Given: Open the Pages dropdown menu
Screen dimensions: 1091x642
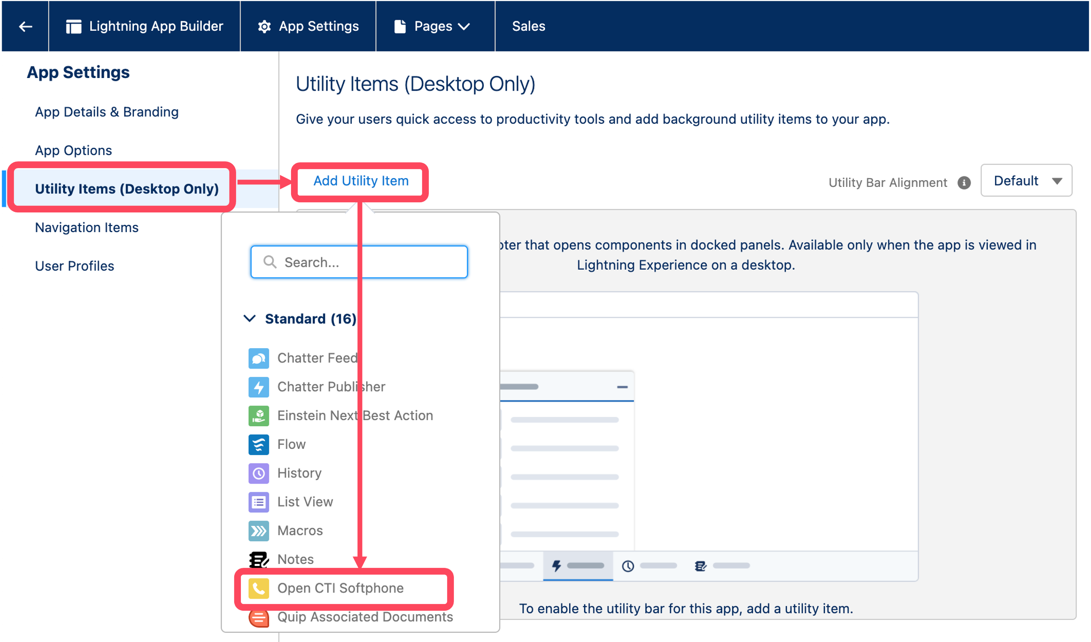Looking at the screenshot, I should pos(435,26).
